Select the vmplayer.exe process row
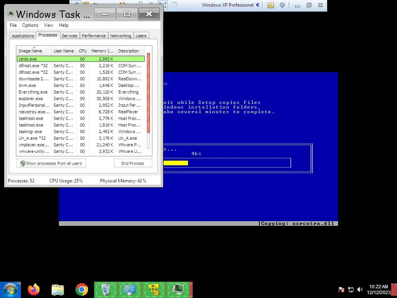The image size is (397, 298). [81, 145]
